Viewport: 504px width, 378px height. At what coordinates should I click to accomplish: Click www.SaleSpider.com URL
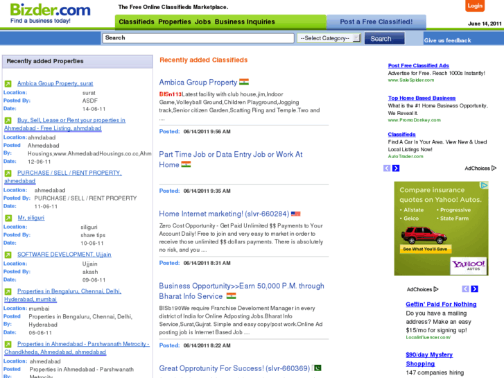[x=411, y=80]
